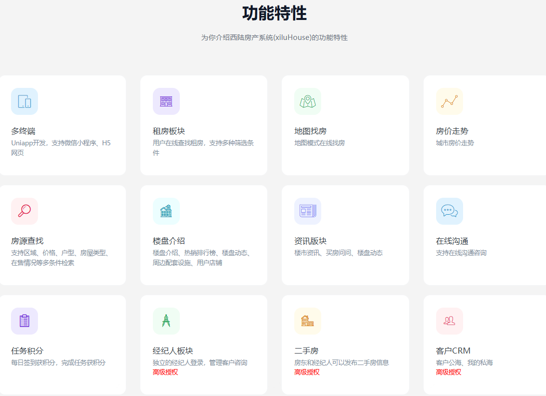The height and width of the screenshot is (396, 546).
Task: Click the second-hand house icon
Action: point(308,321)
